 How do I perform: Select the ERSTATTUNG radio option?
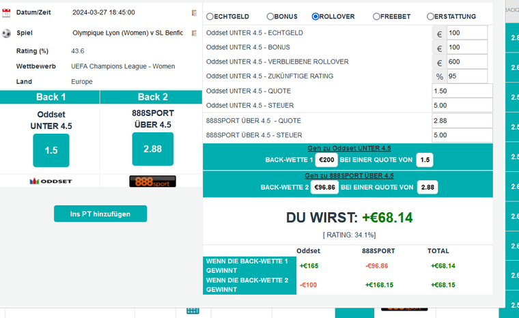tap(430, 16)
